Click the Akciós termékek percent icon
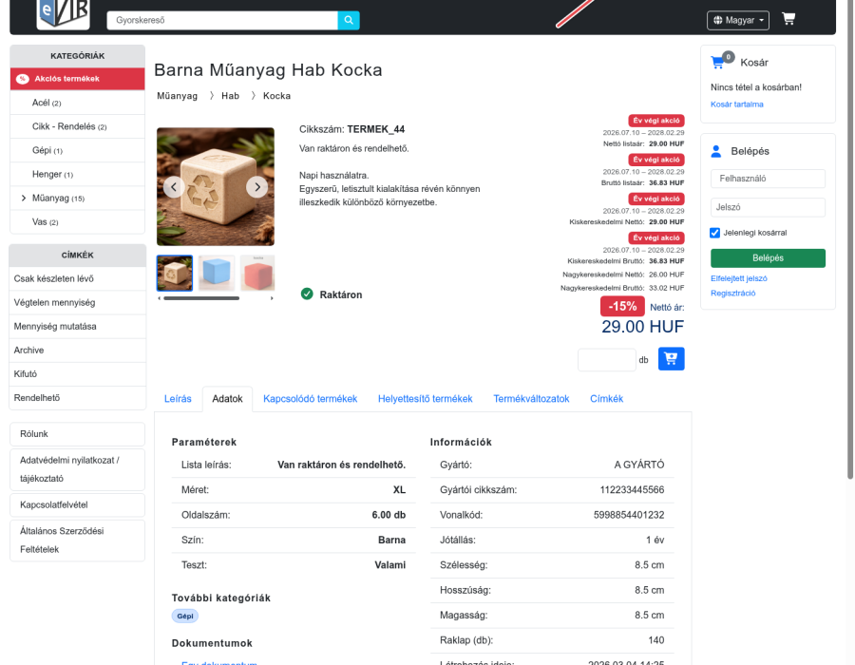855x665 pixels. [23, 79]
